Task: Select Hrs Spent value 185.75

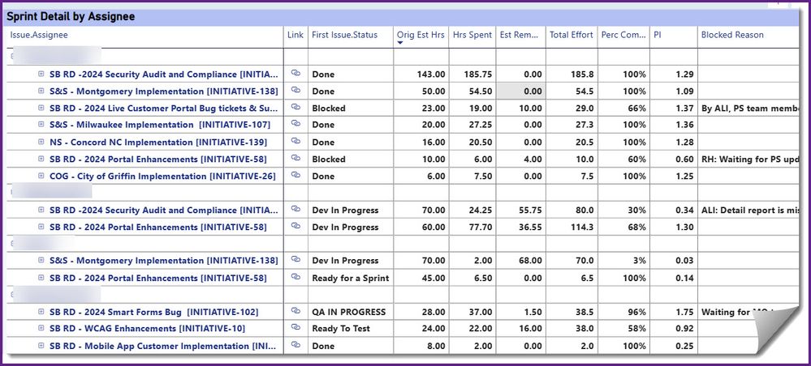Action: [x=478, y=74]
